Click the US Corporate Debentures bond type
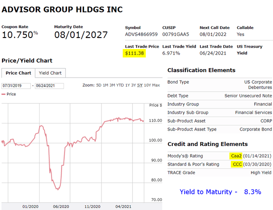Image resolution: width=273 pixels, height=210 pixels. [x=258, y=85]
